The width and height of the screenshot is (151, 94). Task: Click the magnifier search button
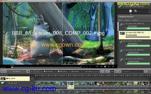(146, 72)
